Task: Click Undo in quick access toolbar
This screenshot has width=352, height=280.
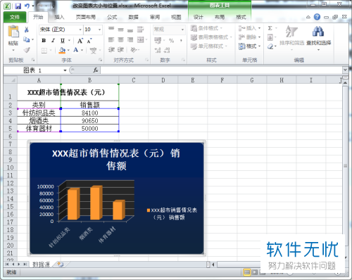Action: (x=27, y=6)
